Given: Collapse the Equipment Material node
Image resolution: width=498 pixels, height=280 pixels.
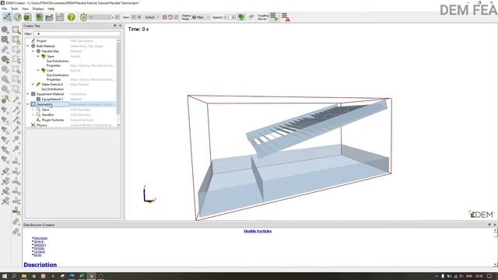Looking at the screenshot, I should [28, 94].
